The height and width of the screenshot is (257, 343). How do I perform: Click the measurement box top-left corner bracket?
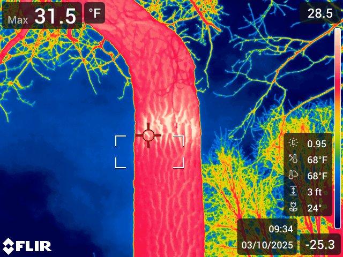(120, 141)
